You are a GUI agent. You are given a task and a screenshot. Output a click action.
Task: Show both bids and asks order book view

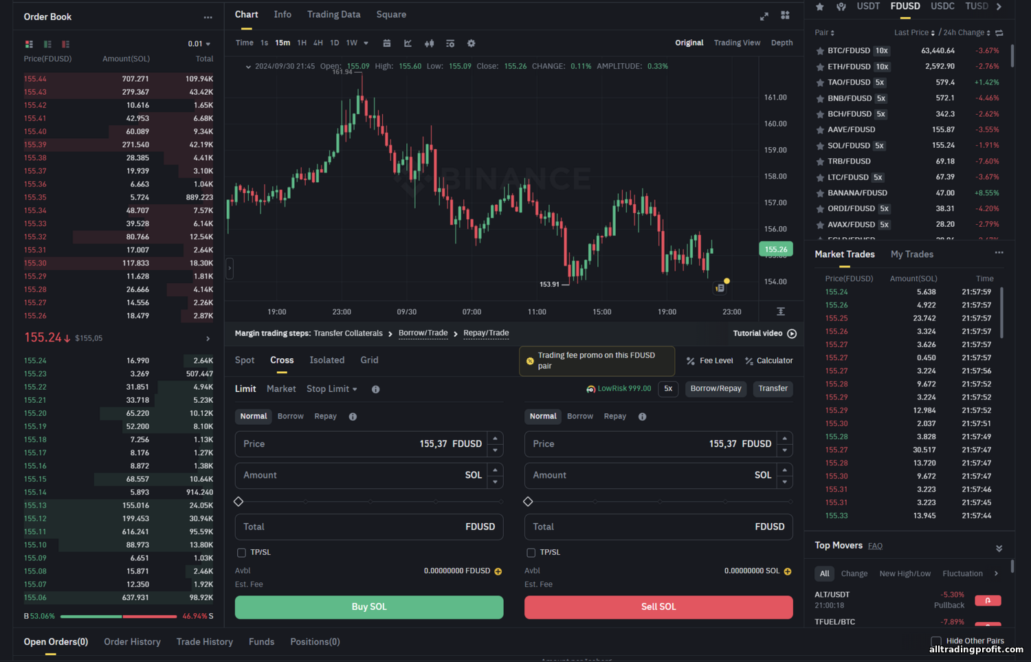[x=29, y=44]
